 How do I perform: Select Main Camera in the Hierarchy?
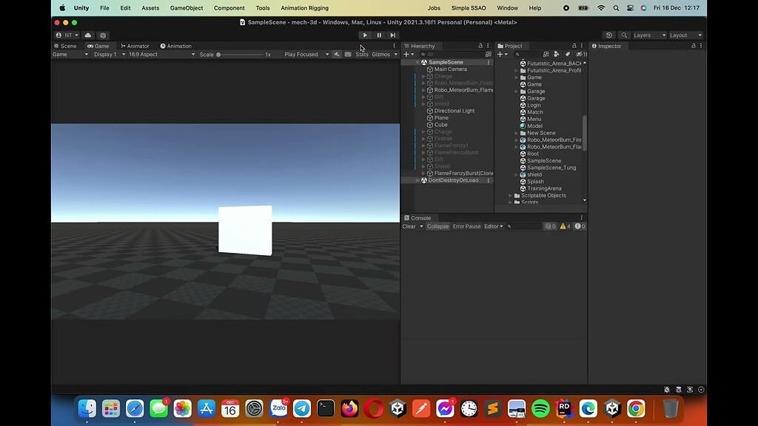pyautogui.click(x=450, y=69)
